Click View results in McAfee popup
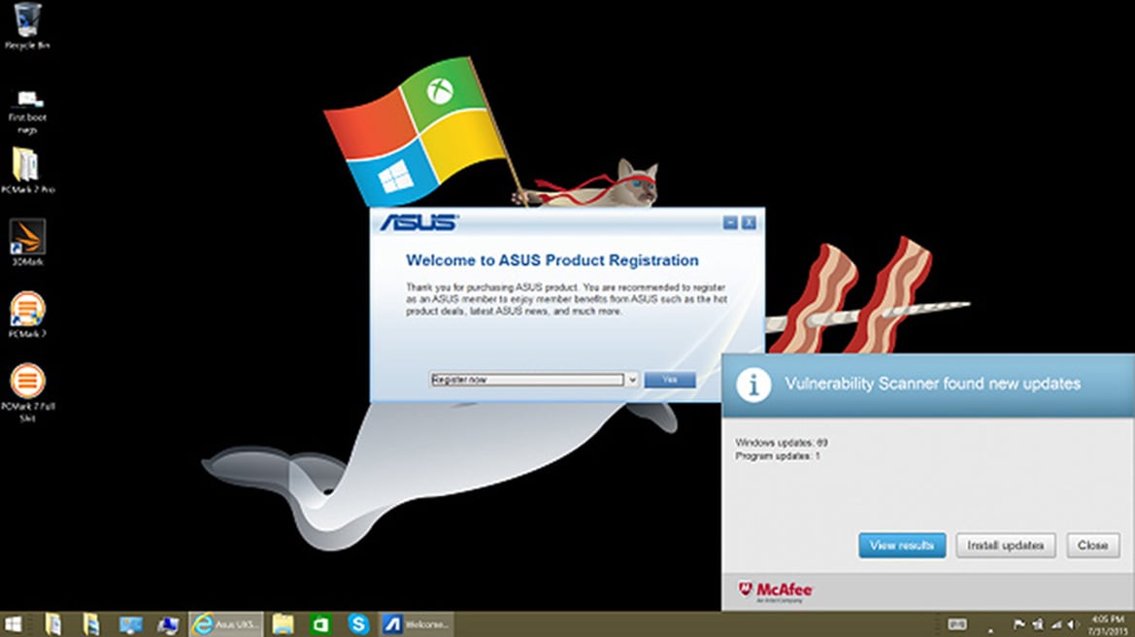 902,545
